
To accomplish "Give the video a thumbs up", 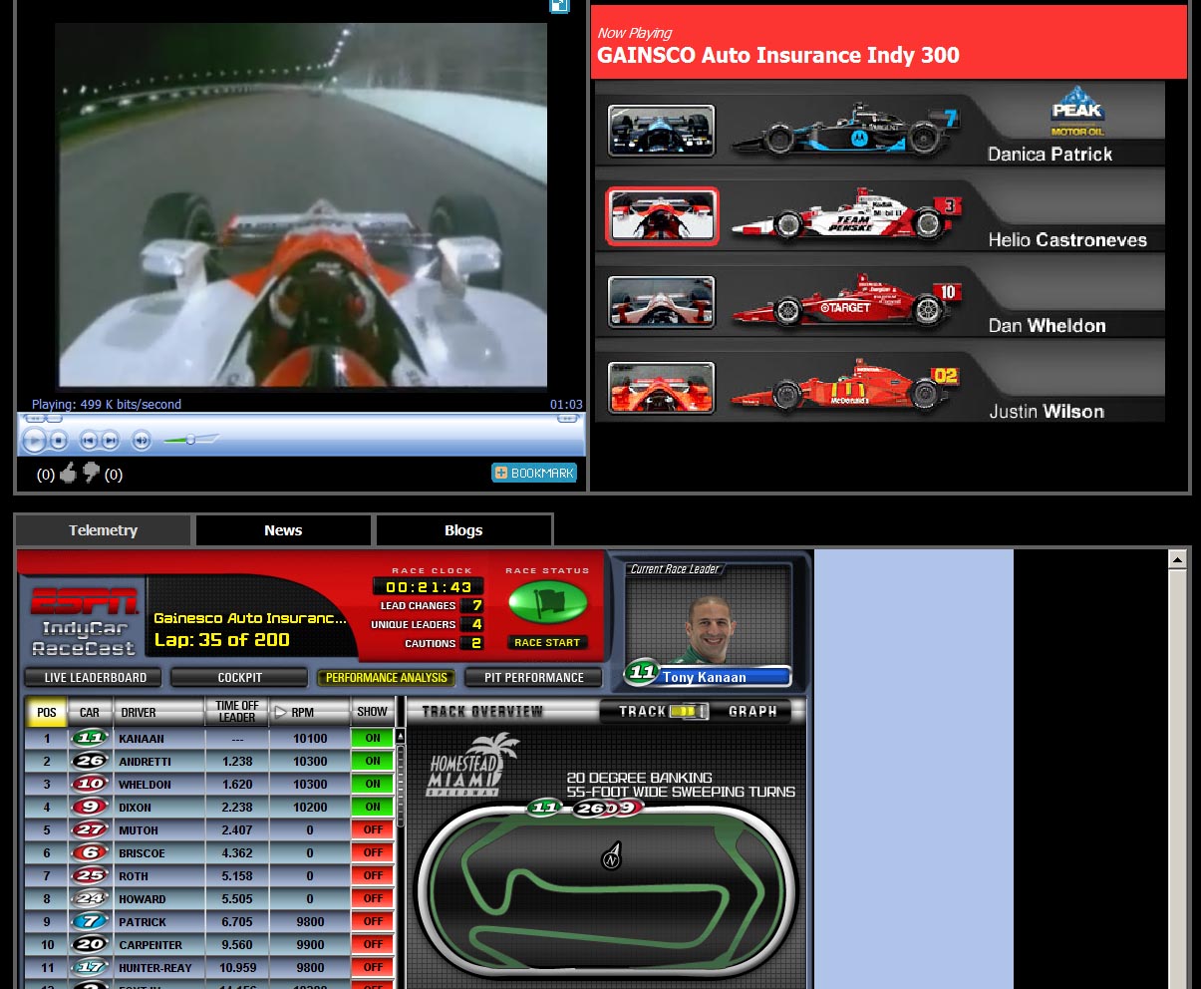I will tap(68, 474).
